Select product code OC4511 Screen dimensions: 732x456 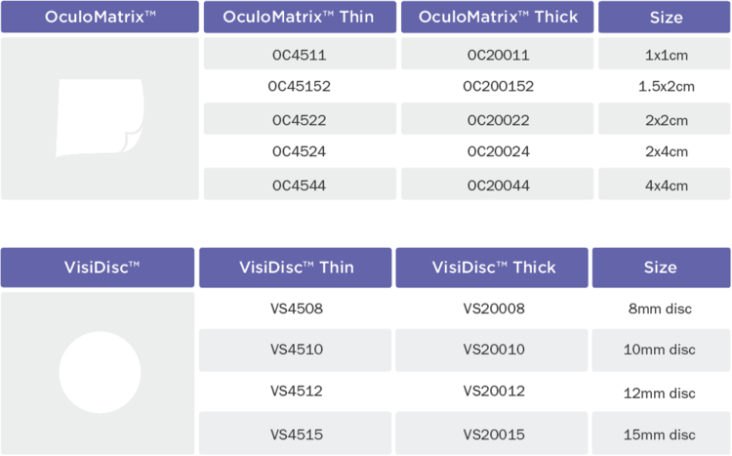click(x=299, y=55)
